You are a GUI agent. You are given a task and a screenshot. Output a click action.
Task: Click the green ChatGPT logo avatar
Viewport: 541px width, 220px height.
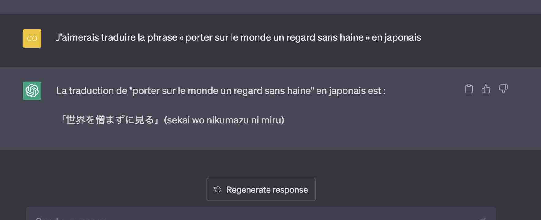tap(32, 91)
